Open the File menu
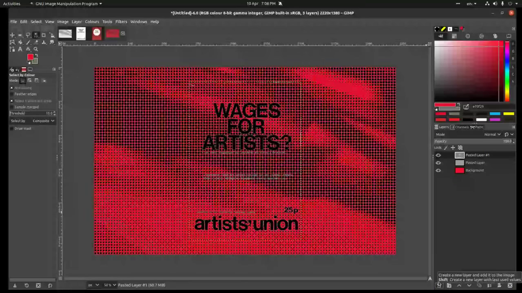 click(x=13, y=22)
